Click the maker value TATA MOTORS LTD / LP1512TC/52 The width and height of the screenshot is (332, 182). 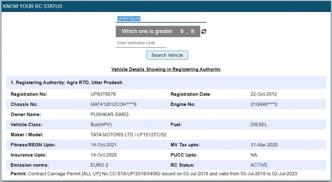coord(128,135)
